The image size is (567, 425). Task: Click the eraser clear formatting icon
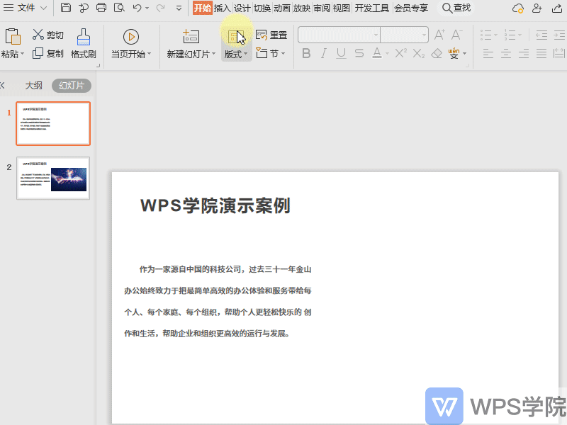437,54
